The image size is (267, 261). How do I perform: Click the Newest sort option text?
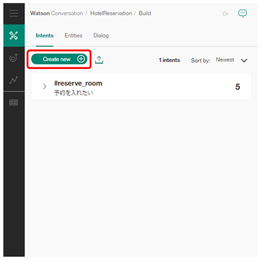coord(225,60)
